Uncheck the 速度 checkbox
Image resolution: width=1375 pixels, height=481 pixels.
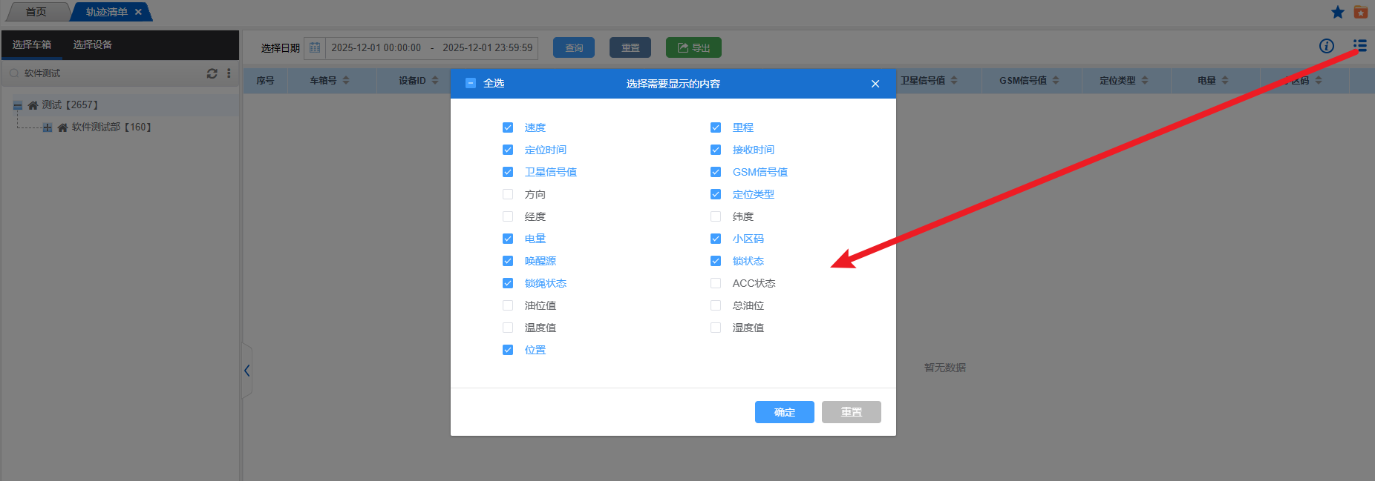pyautogui.click(x=508, y=127)
